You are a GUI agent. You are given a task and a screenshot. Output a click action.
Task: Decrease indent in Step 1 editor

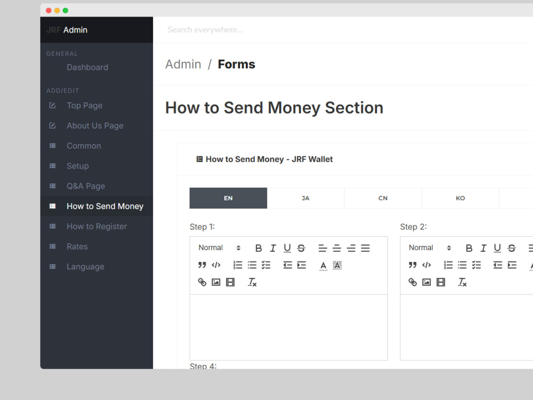(288, 265)
